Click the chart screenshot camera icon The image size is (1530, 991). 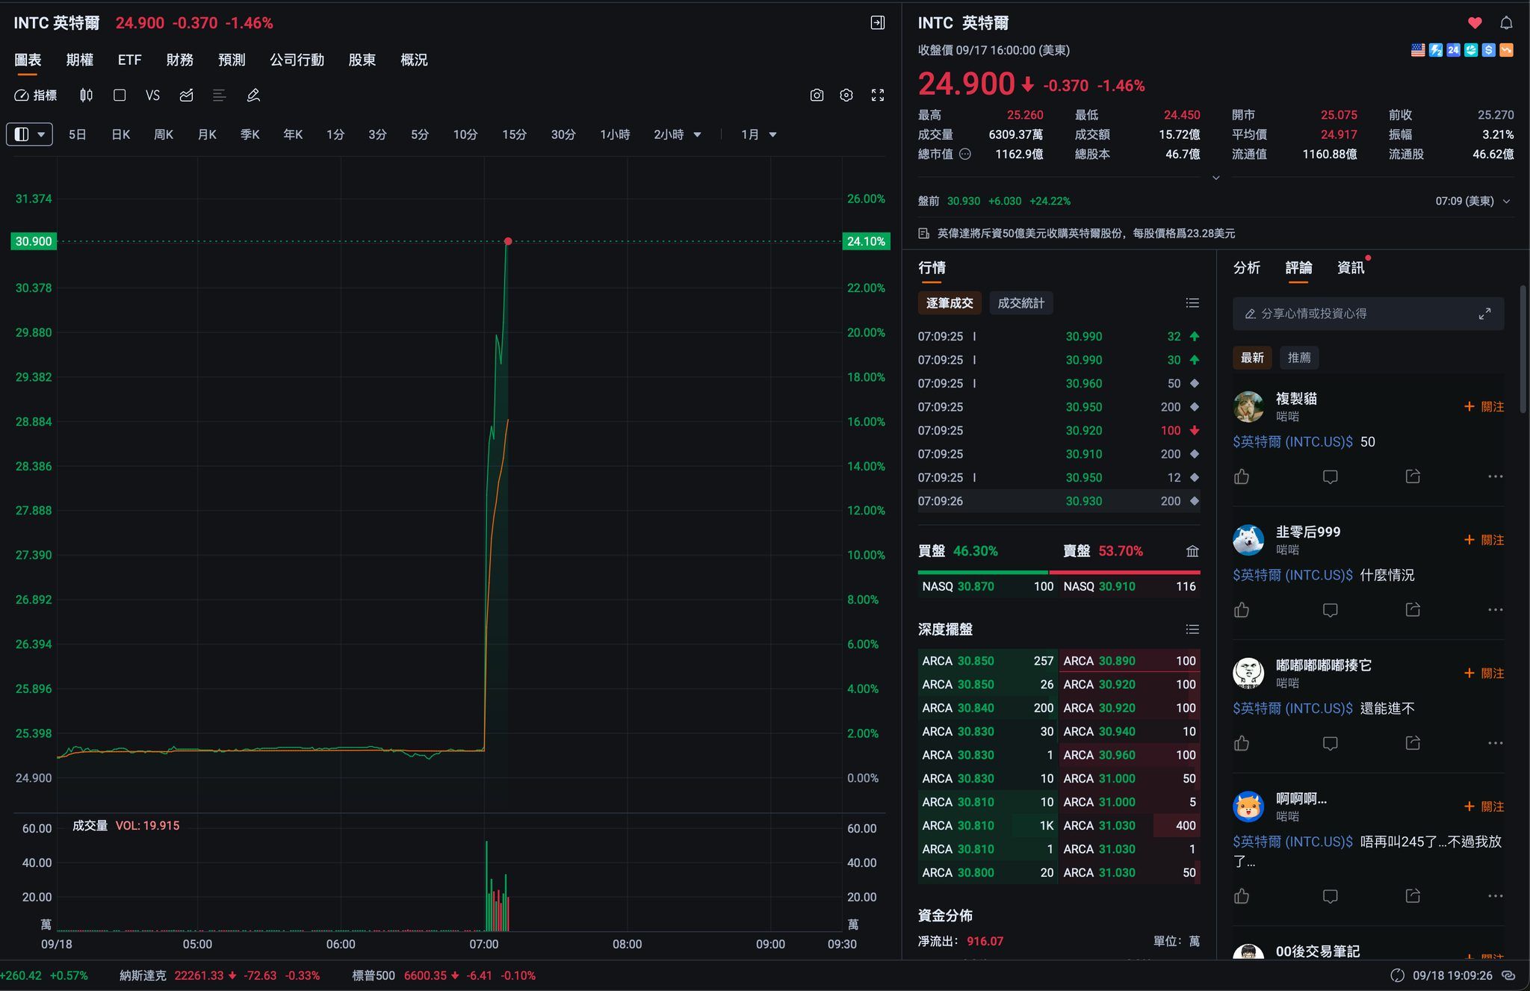817,96
